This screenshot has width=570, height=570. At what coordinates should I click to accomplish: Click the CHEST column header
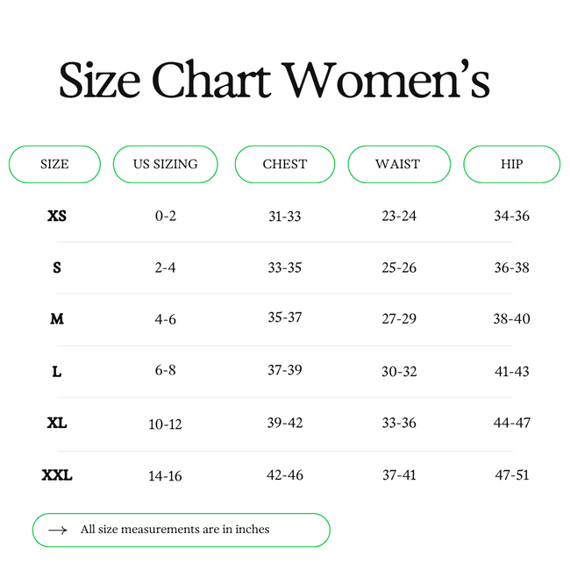point(285,164)
